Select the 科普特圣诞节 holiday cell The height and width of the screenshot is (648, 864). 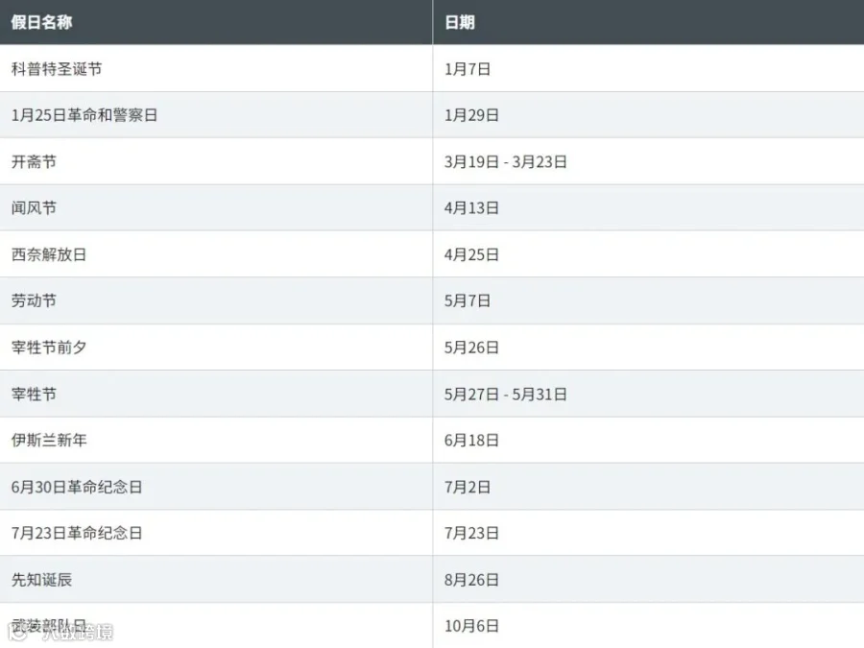click(x=57, y=69)
